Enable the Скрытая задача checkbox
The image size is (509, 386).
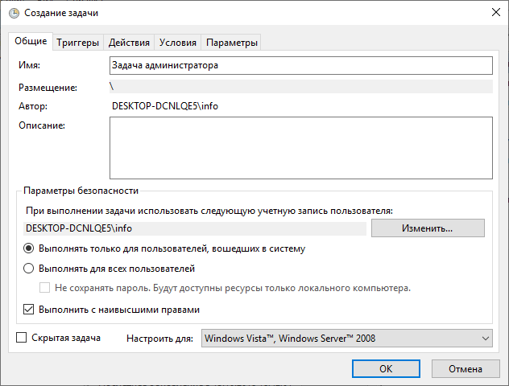pyautogui.click(x=22, y=339)
